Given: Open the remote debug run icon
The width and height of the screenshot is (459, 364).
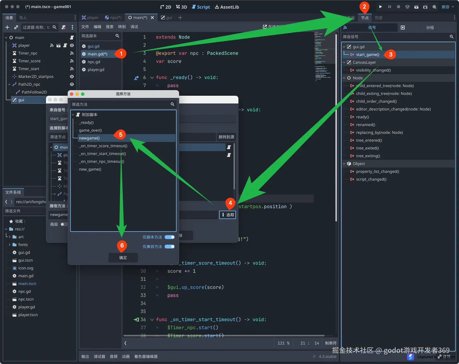Looking at the screenshot, I should pyautogui.click(x=407, y=7).
